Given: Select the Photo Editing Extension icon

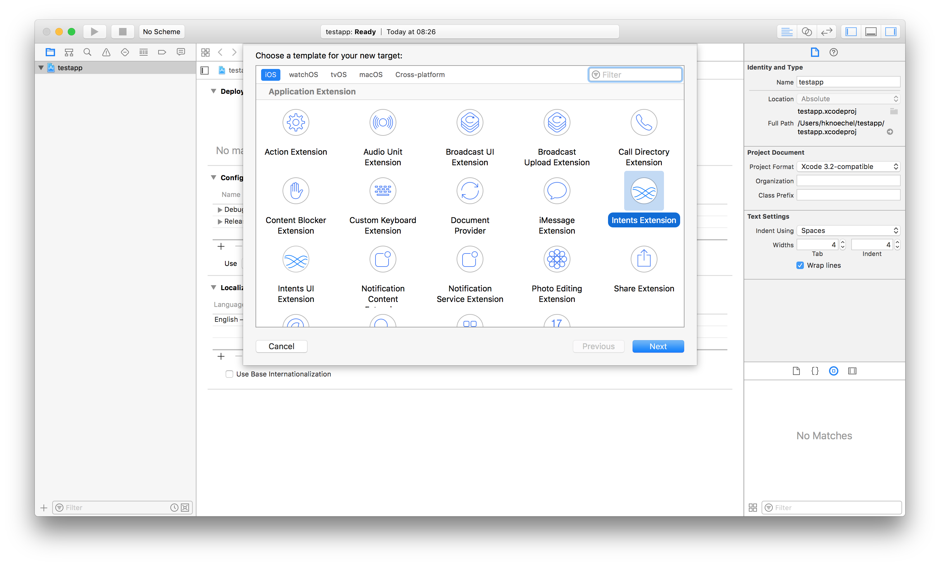Looking at the screenshot, I should (557, 259).
